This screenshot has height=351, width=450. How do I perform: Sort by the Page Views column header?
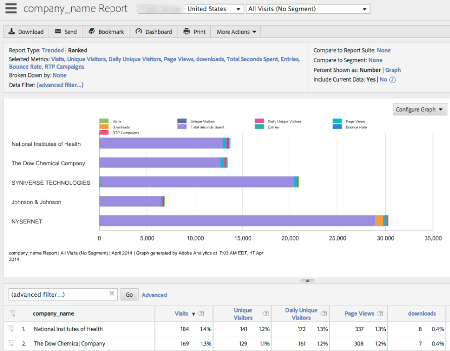click(359, 314)
